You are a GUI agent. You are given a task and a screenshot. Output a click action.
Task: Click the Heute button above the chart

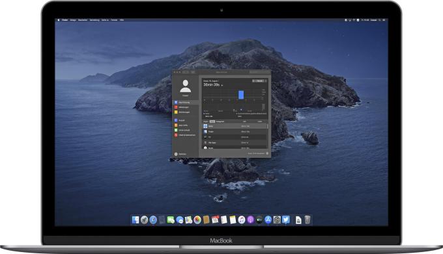point(260,81)
